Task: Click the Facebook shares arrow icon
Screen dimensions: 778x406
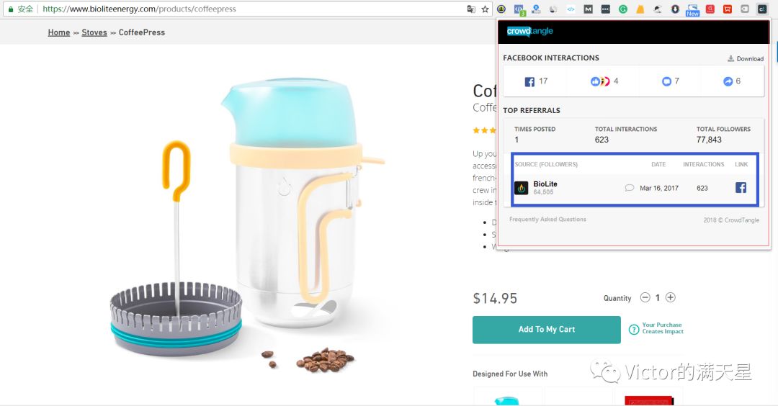Action: [x=728, y=81]
